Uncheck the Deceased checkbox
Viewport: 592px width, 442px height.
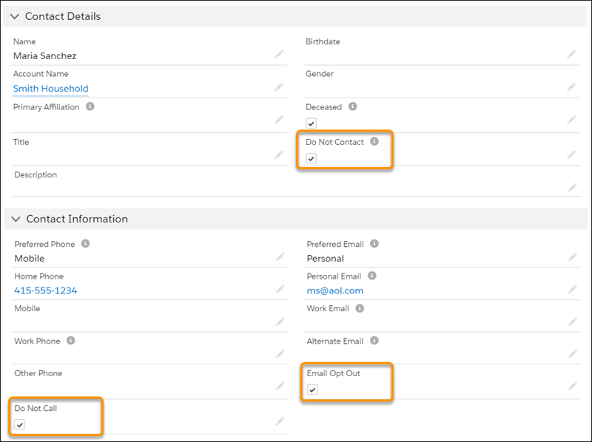(311, 123)
